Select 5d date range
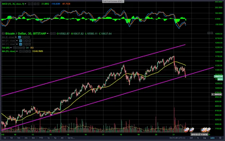The image size is (225, 141). [x=12, y=138]
